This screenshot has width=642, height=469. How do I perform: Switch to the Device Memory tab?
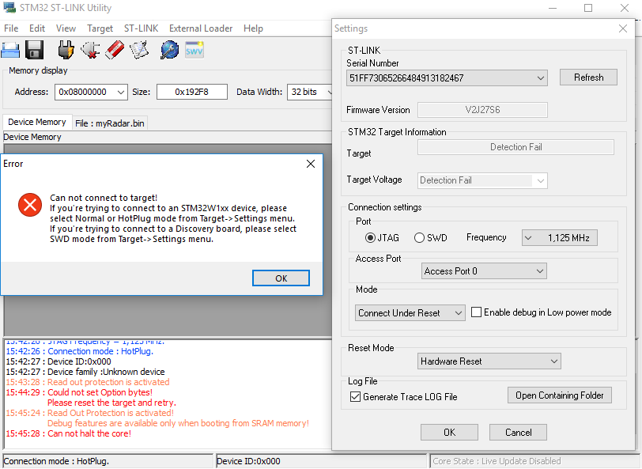tap(37, 122)
